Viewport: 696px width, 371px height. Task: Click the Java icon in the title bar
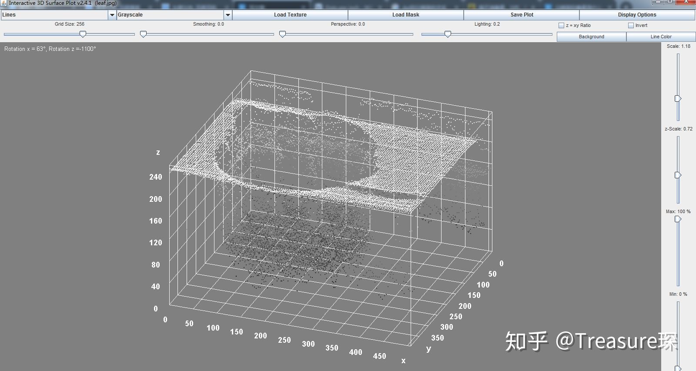pos(4,3)
